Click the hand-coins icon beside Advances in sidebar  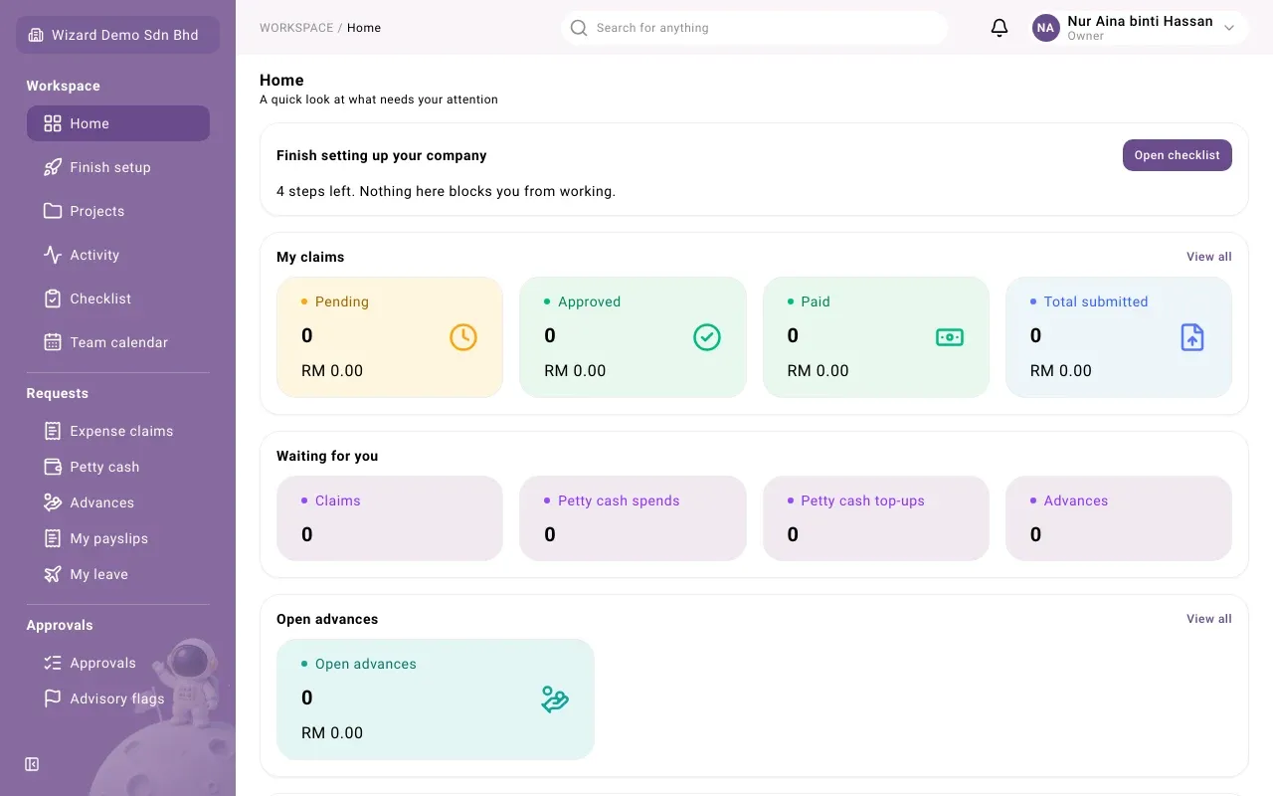[53, 502]
